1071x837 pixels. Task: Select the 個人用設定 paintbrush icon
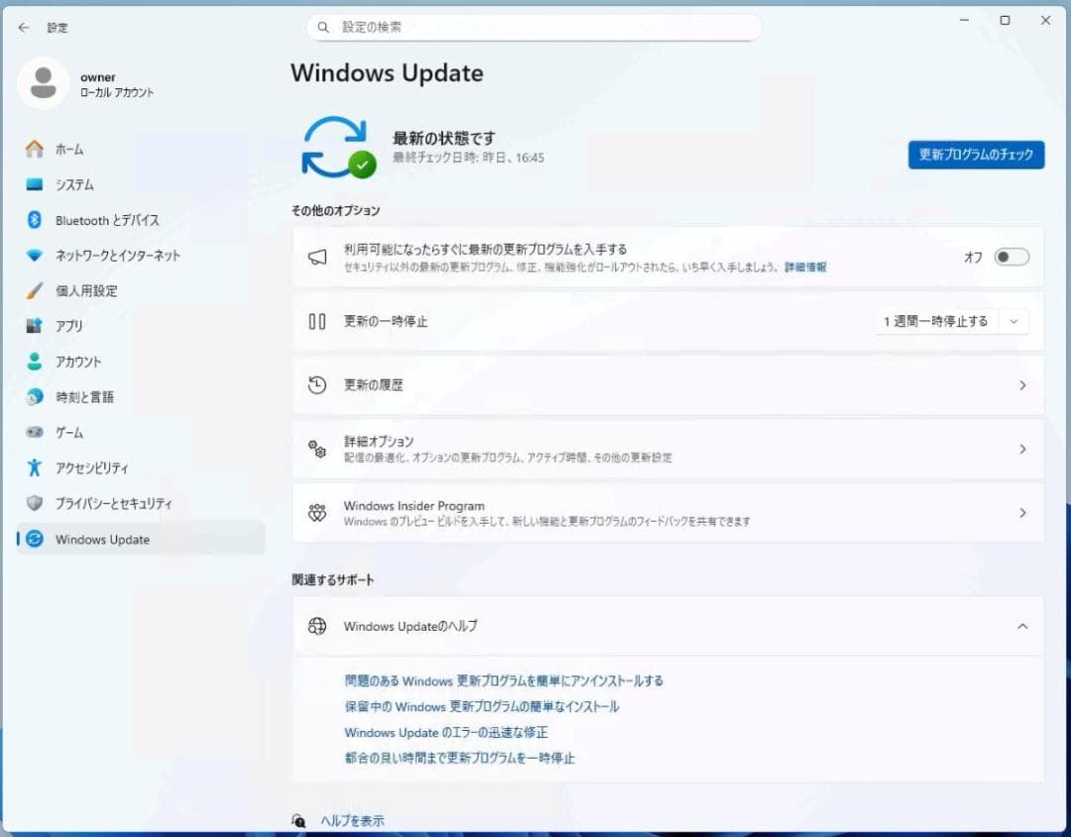[35, 291]
